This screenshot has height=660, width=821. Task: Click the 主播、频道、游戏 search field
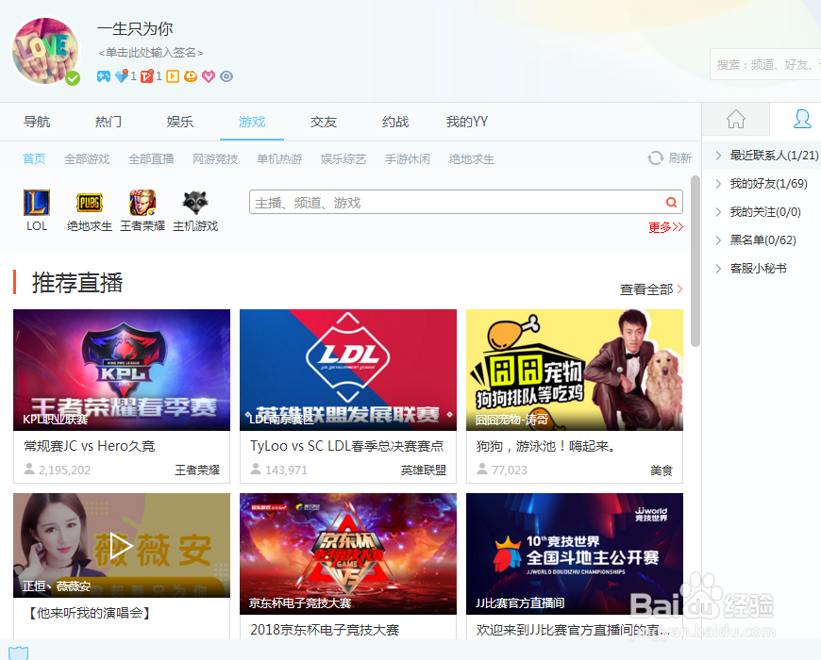point(466,202)
